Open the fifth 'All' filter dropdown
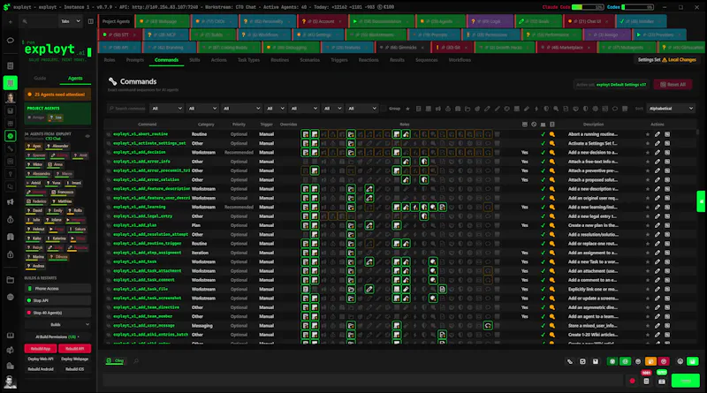 coord(304,109)
